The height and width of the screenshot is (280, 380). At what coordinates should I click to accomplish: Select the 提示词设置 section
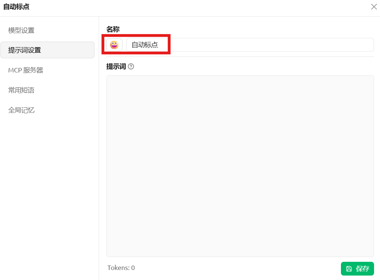click(48, 50)
